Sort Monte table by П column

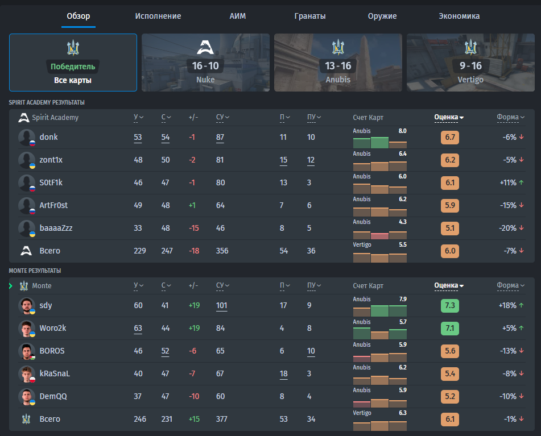coord(284,286)
